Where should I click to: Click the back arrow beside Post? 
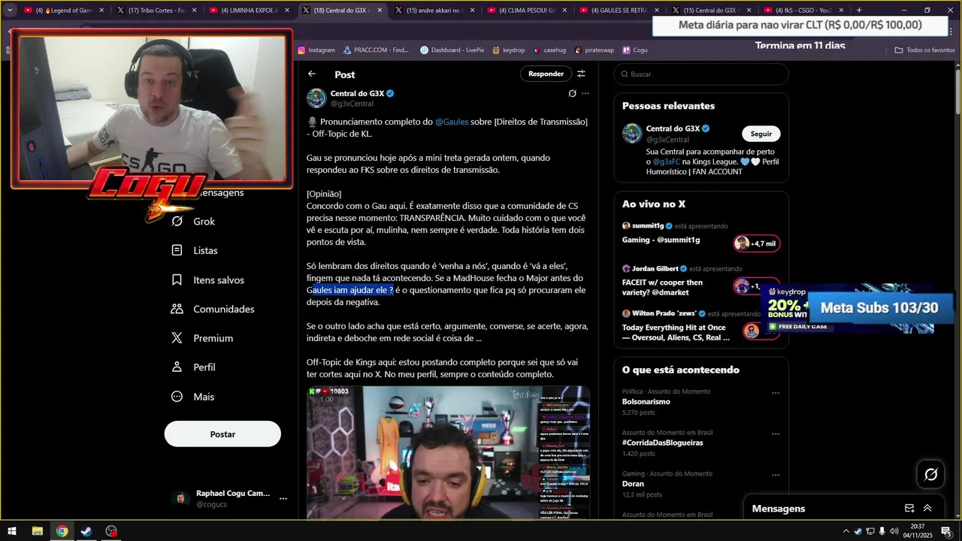click(312, 74)
